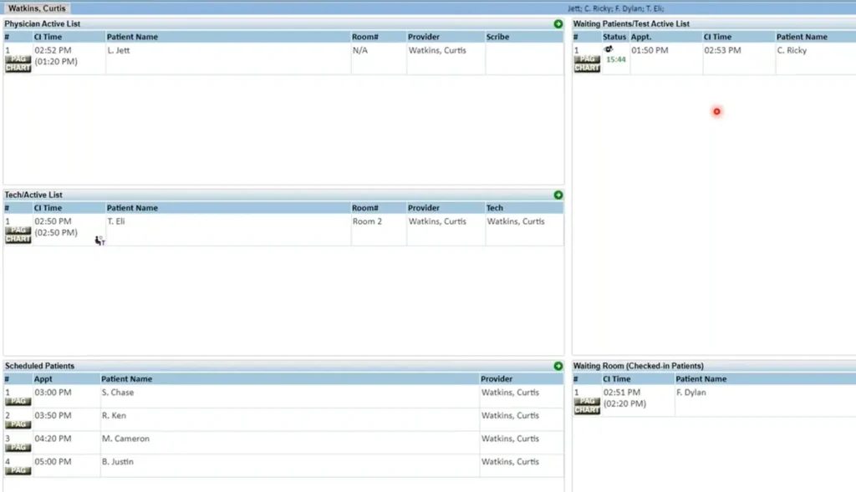The width and height of the screenshot is (856, 492).
Task: Click PAG button for M. Cameron
Action: [x=18, y=447]
